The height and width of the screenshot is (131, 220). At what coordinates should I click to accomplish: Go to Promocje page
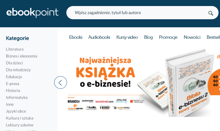pos(168,37)
